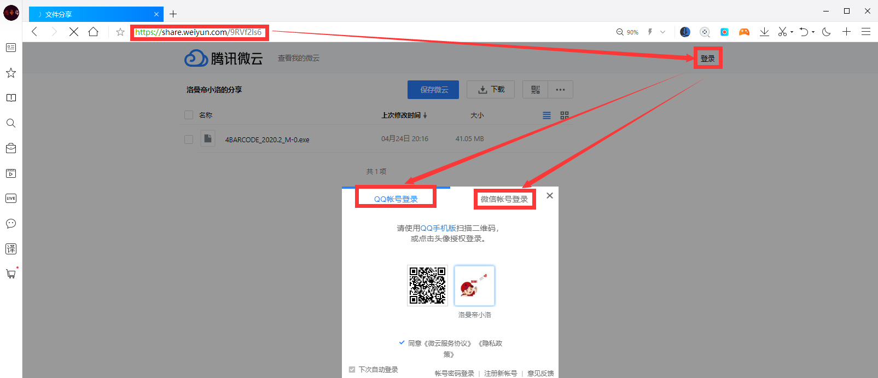Image resolution: width=878 pixels, height=378 pixels.
Task: Go to the browser home page icon
Action: (x=94, y=32)
